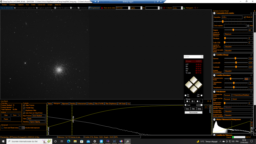Click Commencer la capture toolbar icon
256x144 pixels.
[15, 8]
